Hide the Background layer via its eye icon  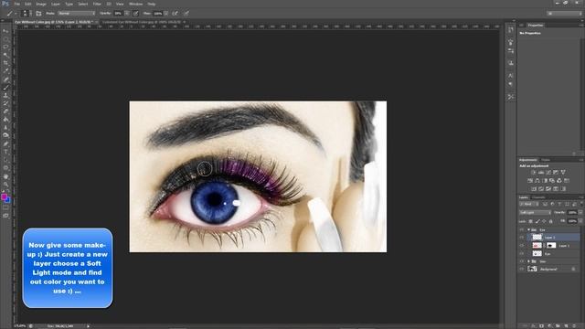point(522,269)
